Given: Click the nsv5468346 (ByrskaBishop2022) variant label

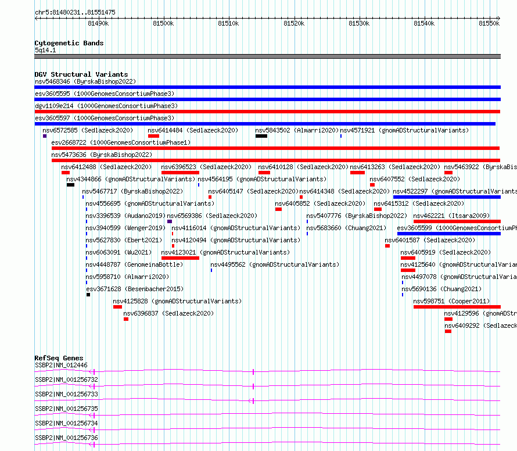Looking at the screenshot, I should (85, 81).
